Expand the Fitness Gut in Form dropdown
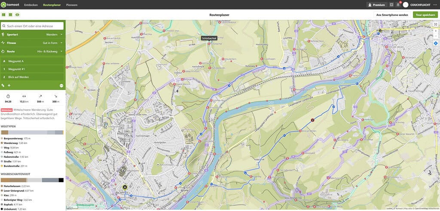The height and width of the screenshot is (211, 440). point(52,43)
